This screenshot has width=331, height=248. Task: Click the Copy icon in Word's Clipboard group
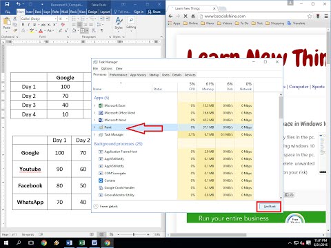point(15,24)
